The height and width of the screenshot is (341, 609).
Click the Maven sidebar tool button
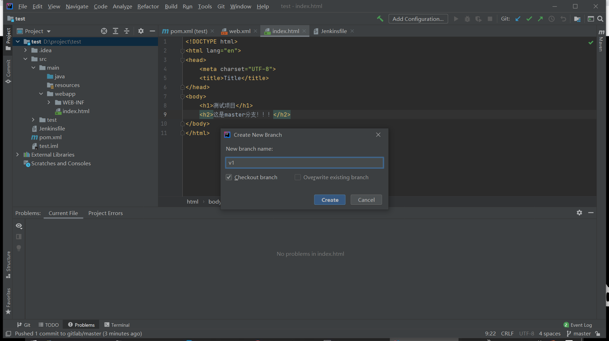(601, 41)
